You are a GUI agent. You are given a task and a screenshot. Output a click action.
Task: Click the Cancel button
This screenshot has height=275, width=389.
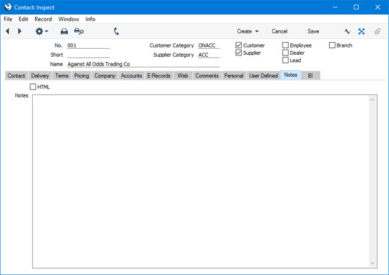279,31
